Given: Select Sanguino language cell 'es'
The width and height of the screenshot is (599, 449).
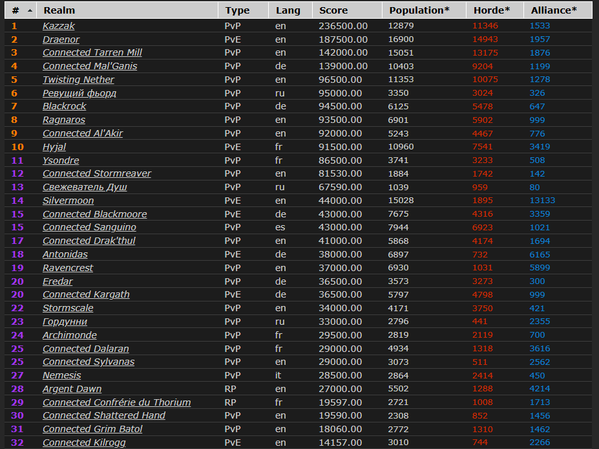Looking at the screenshot, I should pyautogui.click(x=280, y=227).
